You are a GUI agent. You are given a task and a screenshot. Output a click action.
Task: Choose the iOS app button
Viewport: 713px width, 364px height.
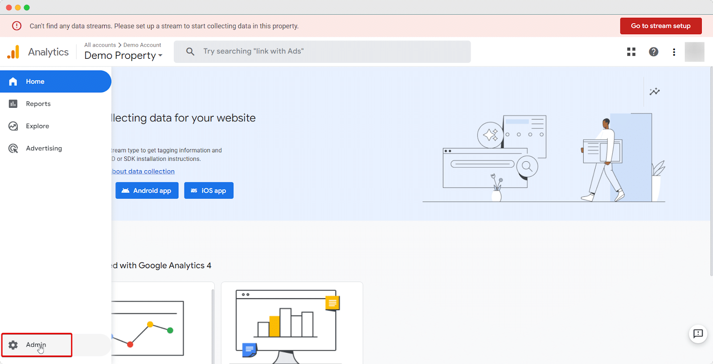(x=209, y=190)
